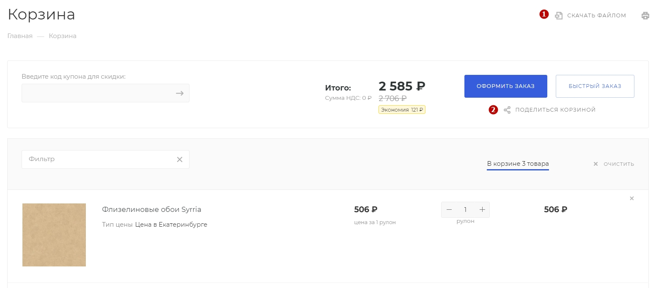Open the Скачать файлом link
The height and width of the screenshot is (288, 656).
coord(596,16)
